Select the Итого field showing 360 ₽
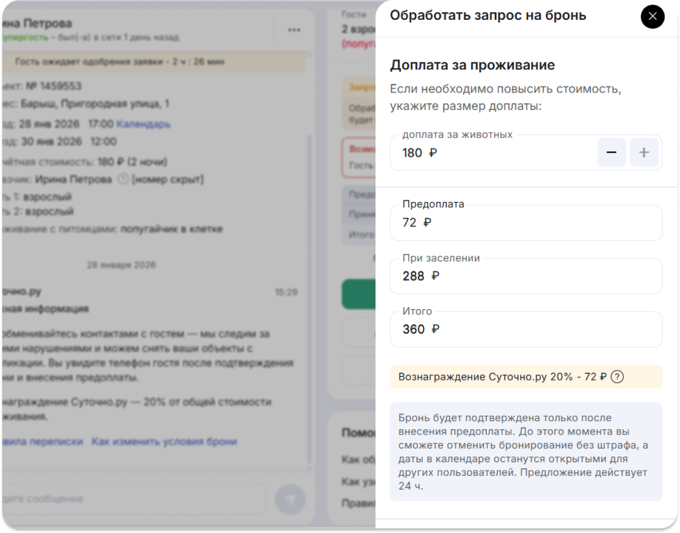The height and width of the screenshot is (533, 680). (x=525, y=330)
